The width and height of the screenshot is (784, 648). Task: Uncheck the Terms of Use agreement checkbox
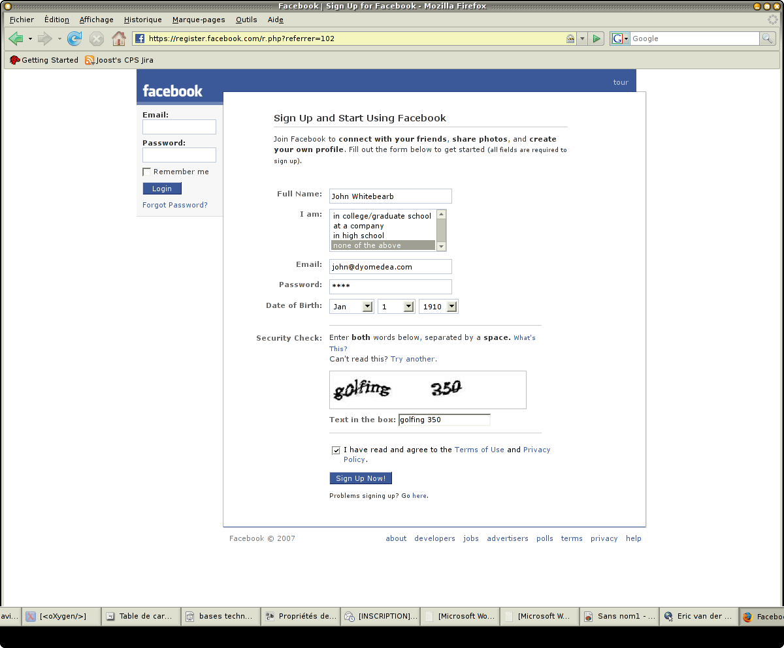point(336,450)
